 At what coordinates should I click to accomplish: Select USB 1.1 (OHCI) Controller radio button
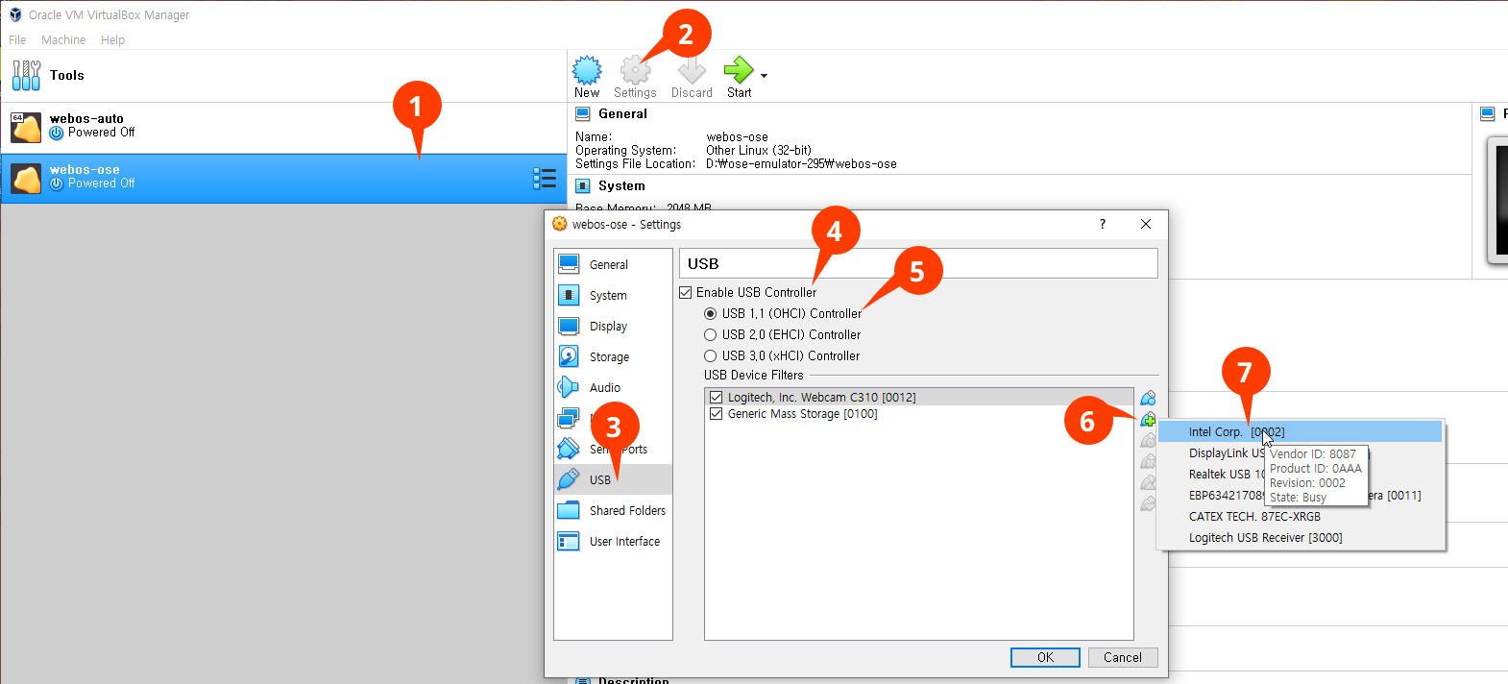[x=711, y=313]
